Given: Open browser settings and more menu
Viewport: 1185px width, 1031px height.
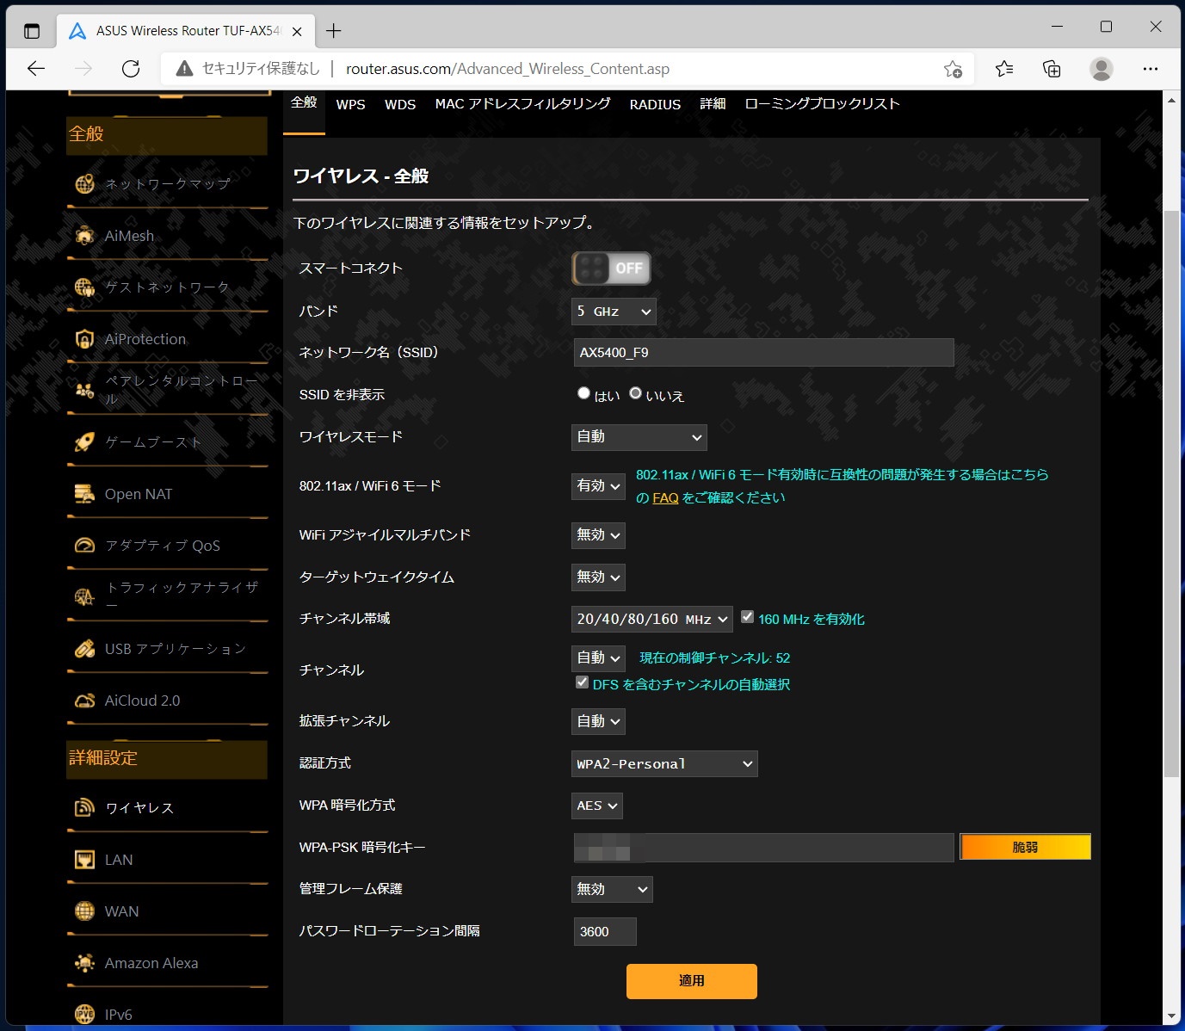Looking at the screenshot, I should click(1151, 69).
